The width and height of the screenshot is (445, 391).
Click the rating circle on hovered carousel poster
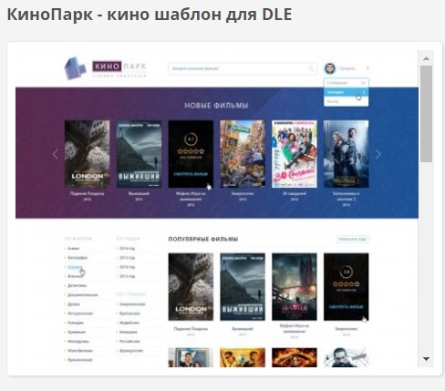coord(191,139)
